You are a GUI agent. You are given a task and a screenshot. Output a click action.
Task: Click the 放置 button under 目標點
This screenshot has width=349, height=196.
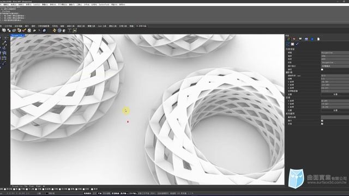(335, 111)
